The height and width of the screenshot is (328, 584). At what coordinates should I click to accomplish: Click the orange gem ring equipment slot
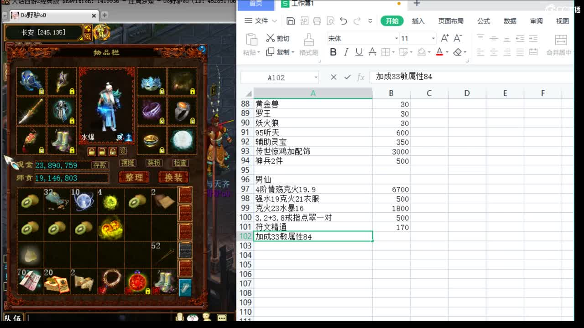(x=182, y=111)
